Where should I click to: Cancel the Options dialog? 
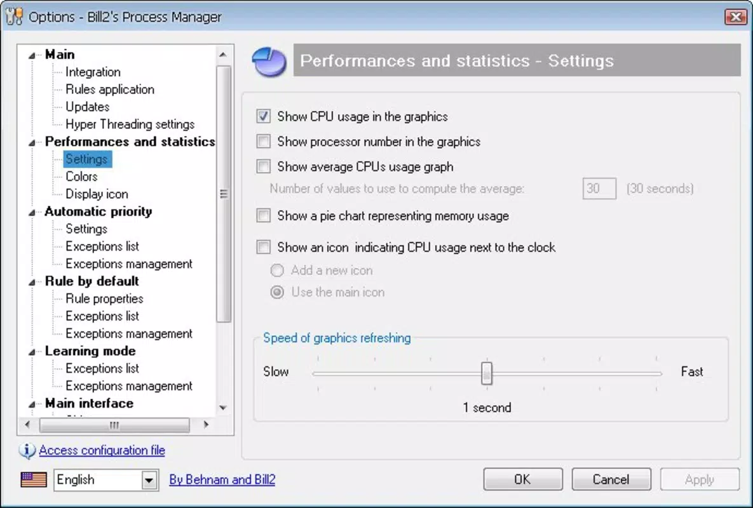[x=611, y=479]
